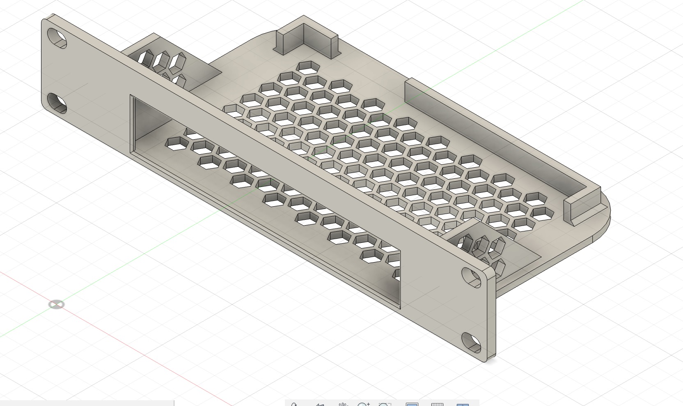The image size is (683, 406).
Task: Open the Grid and Snaps settings icon
Action: (x=437, y=405)
